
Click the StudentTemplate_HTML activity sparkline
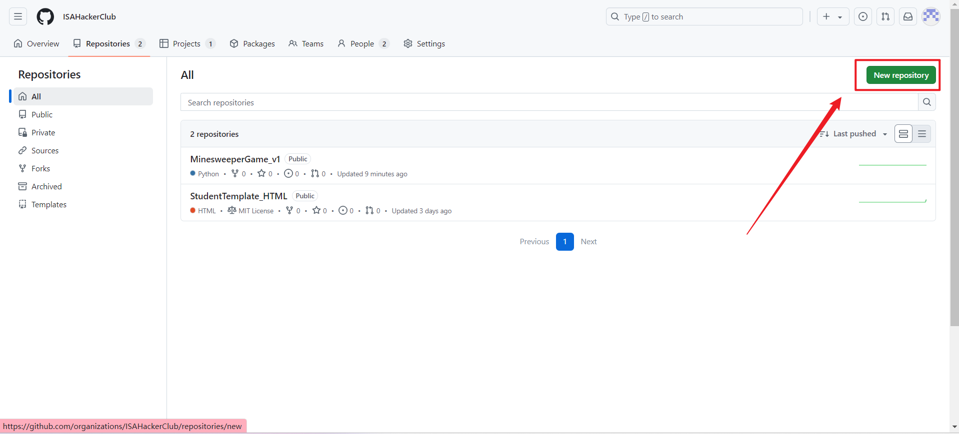pyautogui.click(x=892, y=201)
